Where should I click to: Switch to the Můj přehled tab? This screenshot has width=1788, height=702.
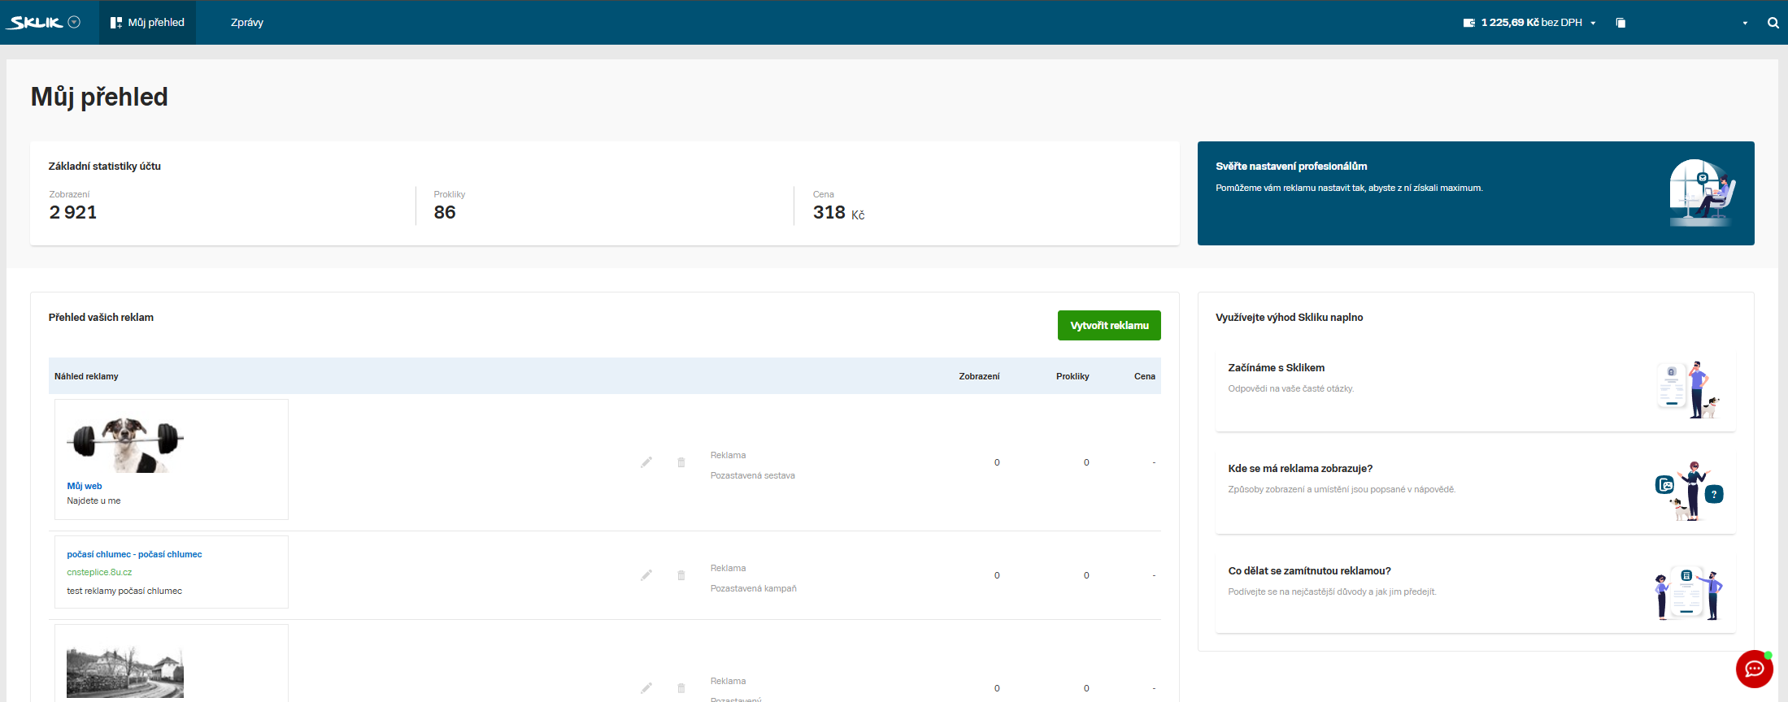(x=148, y=23)
